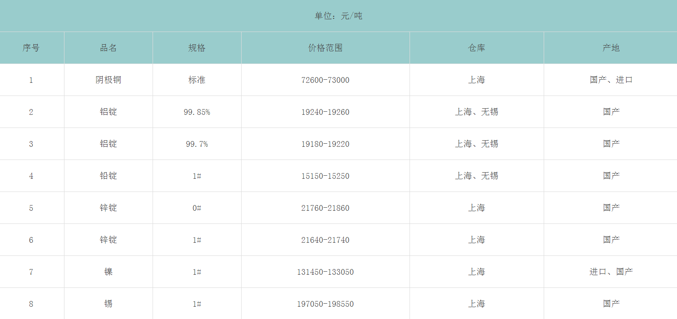Click the 0# specification cell
Viewport: 677px width, 319px height.
pyautogui.click(x=197, y=208)
